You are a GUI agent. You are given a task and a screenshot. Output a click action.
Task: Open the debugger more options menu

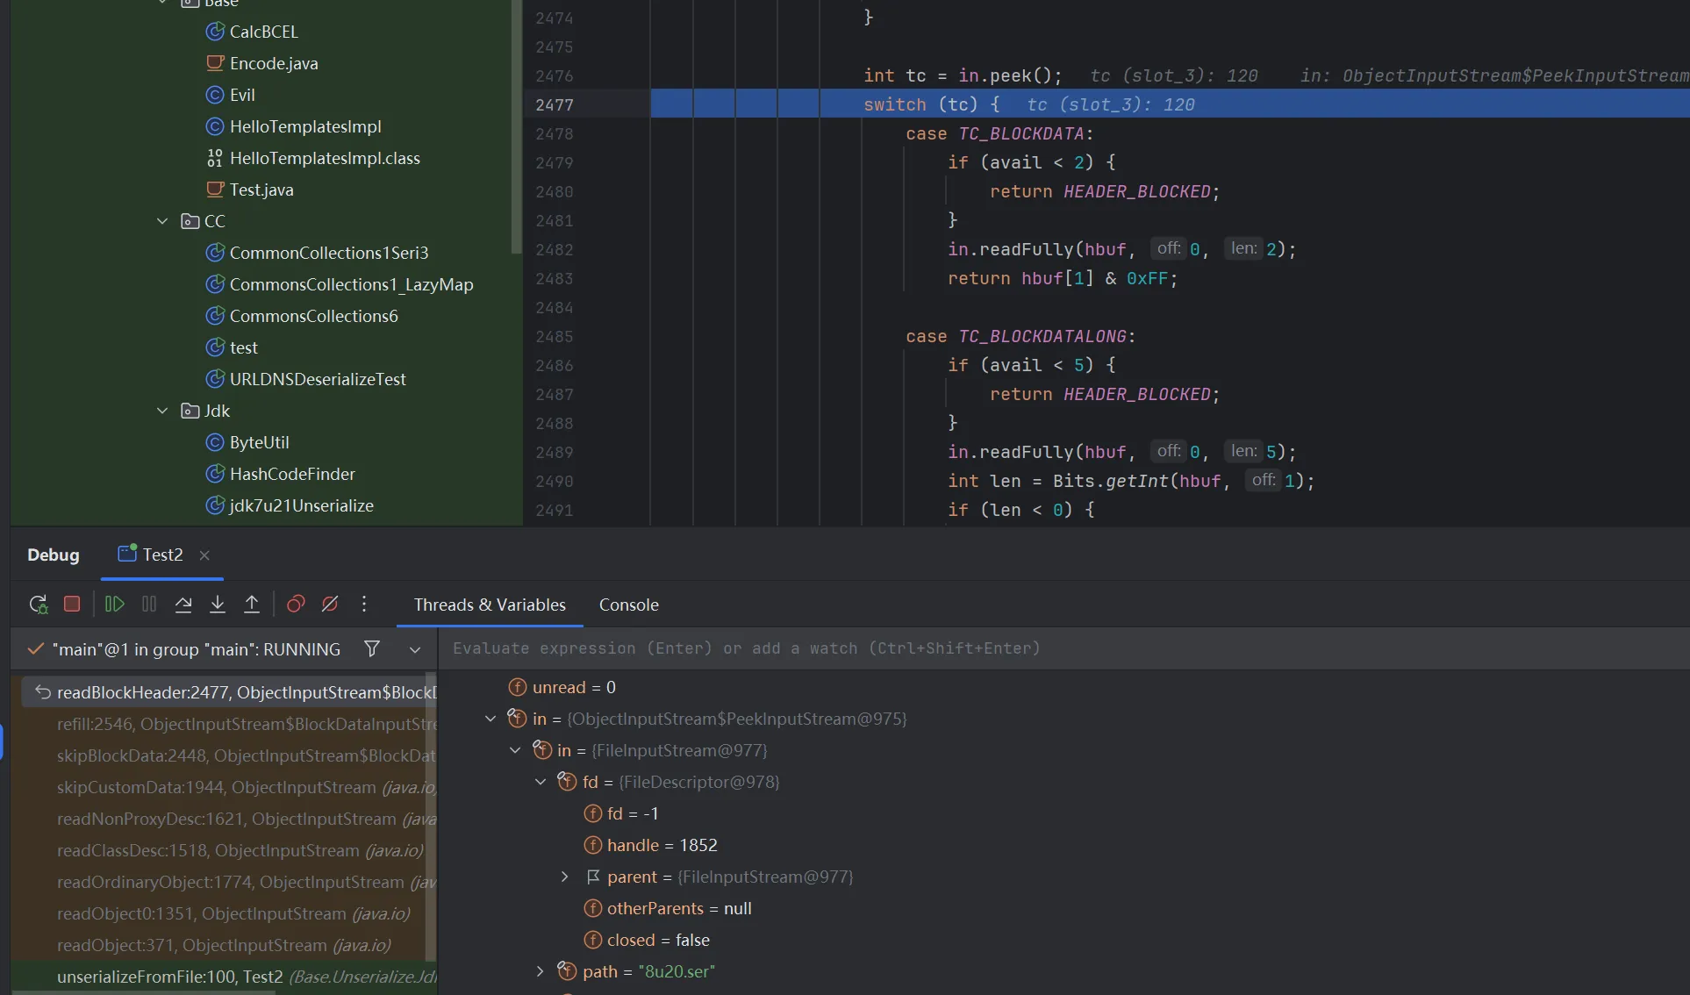(364, 604)
